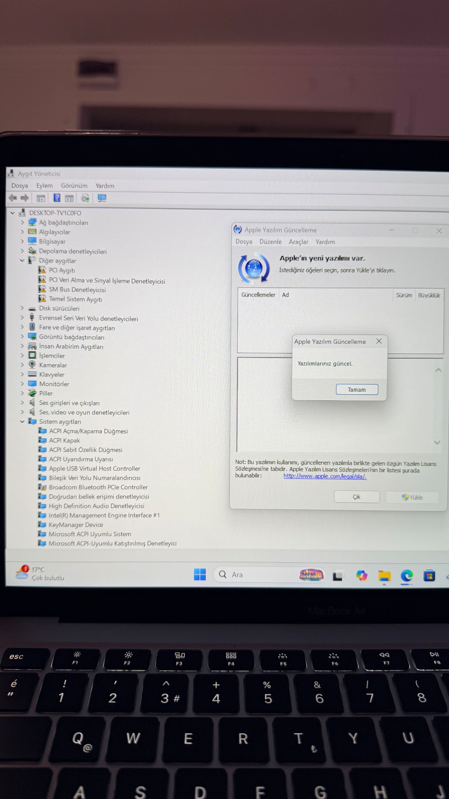Launch Copilot from the taskbar
The width and height of the screenshot is (449, 799).
tap(361, 576)
